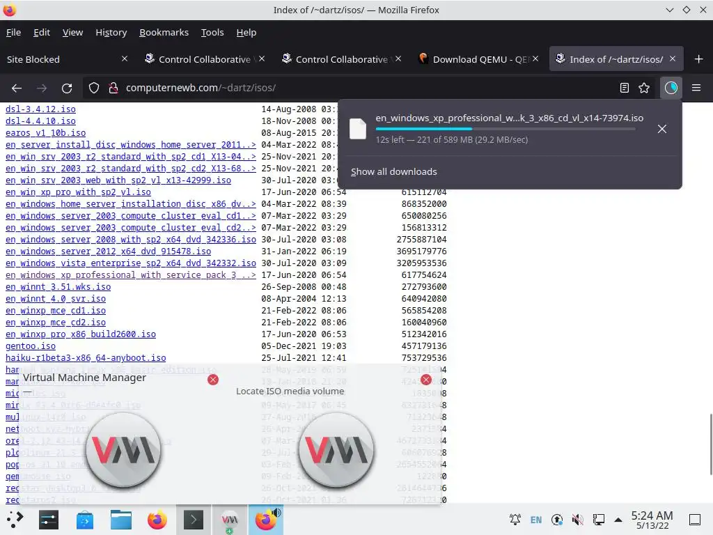
Task: Click the download progress bar
Action: click(x=506, y=129)
